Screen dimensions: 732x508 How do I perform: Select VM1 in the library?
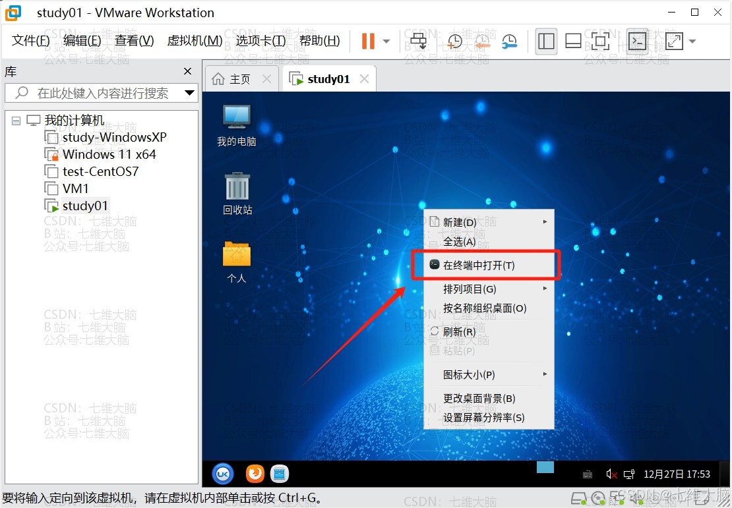pos(76,188)
